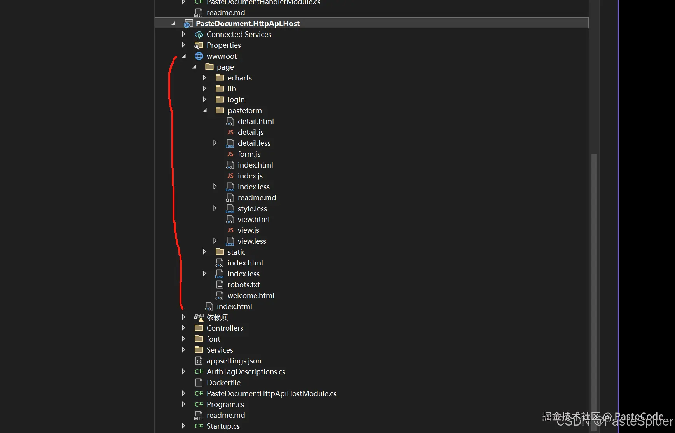Expand the Services folder

[x=183, y=350]
